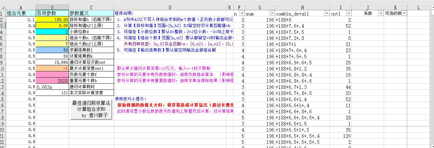434x148 pixels.
Task: Select row 8 header
Action: (x=3, y=56)
